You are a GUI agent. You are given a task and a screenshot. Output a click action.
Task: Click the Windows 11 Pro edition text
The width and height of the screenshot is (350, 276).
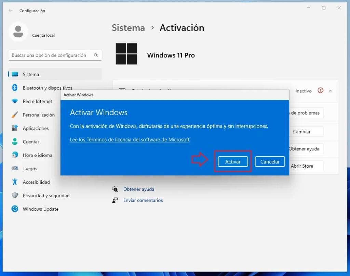pyautogui.click(x=171, y=55)
